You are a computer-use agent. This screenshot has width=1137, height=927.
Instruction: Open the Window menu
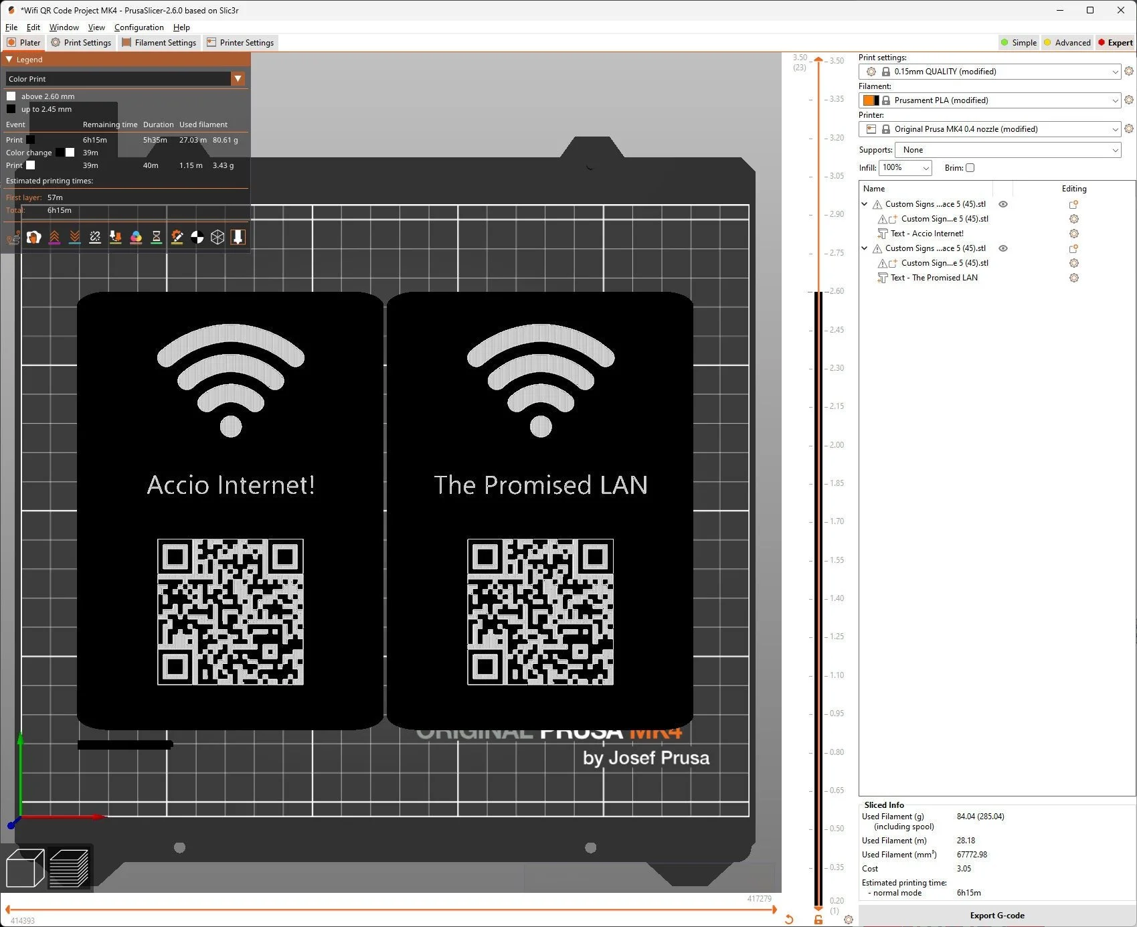coord(64,27)
